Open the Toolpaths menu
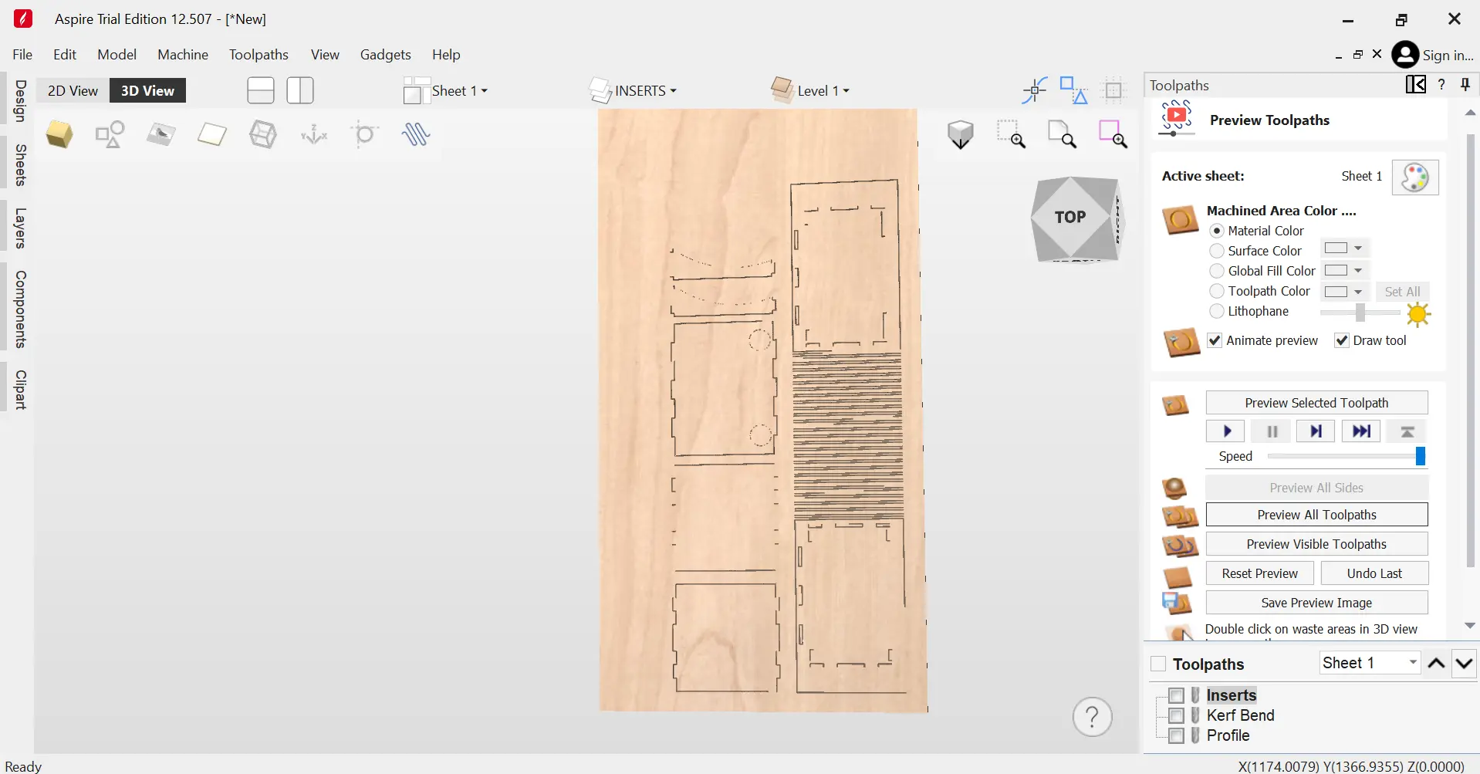This screenshot has width=1480, height=774. click(x=258, y=55)
